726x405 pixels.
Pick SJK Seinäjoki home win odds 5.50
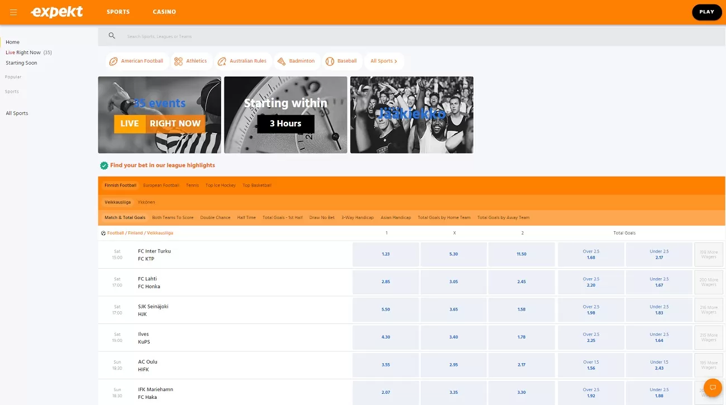click(x=386, y=309)
